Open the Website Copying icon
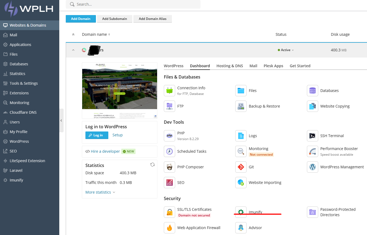Screen dimensions: 367x235 tap(313, 106)
